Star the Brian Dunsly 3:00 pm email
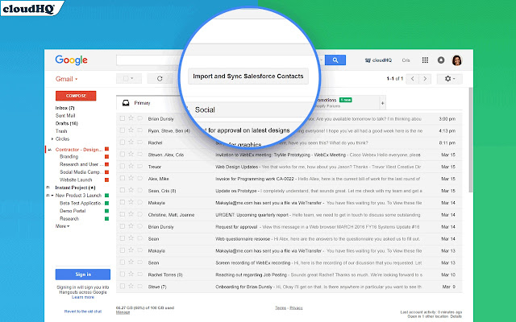 [x=131, y=118]
